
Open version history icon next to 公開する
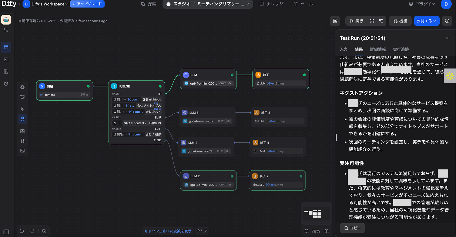[447, 21]
